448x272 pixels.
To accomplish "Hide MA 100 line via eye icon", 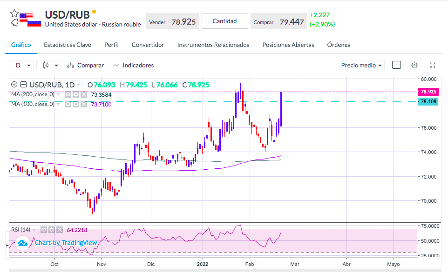I will click(68, 104).
